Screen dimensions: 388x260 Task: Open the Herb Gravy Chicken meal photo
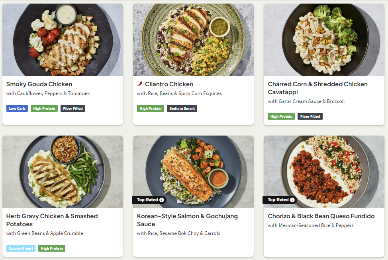tap(63, 172)
